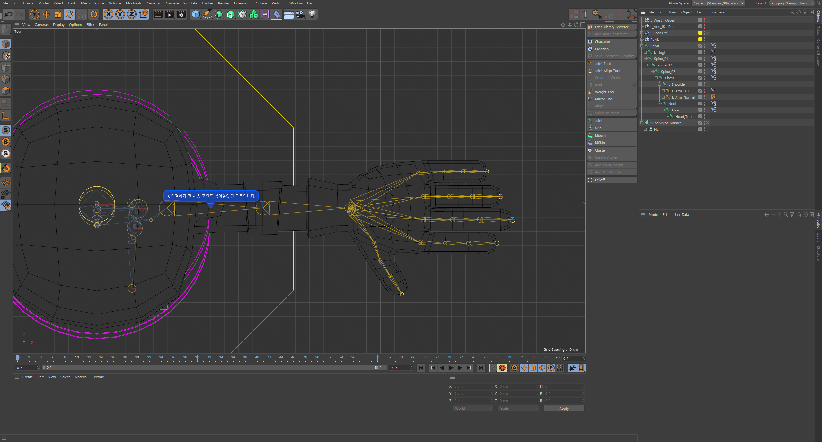Collapse the Spine_01 joint hierarchy
The image size is (822, 442).
pyautogui.click(x=645, y=59)
